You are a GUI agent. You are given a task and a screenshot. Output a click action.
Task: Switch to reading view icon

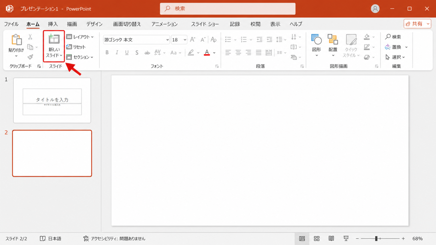(331, 238)
